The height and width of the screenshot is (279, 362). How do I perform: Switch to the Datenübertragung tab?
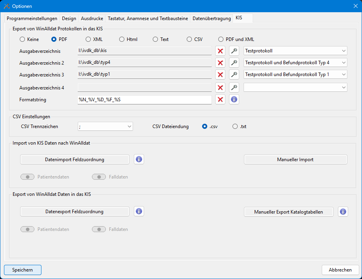point(212,19)
